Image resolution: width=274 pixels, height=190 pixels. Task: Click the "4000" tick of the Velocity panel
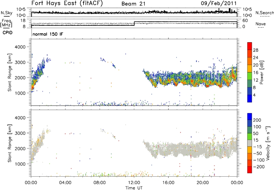click(20, 118)
